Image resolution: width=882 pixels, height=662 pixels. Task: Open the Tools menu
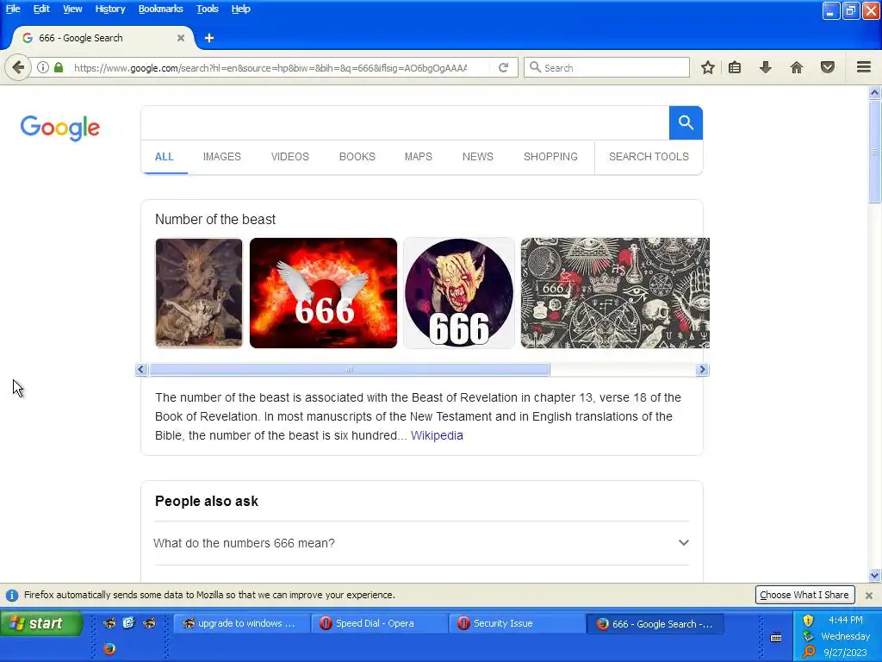tap(207, 9)
